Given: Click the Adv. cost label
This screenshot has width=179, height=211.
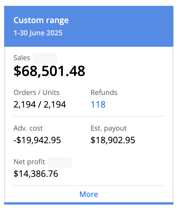Looking at the screenshot, I should point(28,128).
